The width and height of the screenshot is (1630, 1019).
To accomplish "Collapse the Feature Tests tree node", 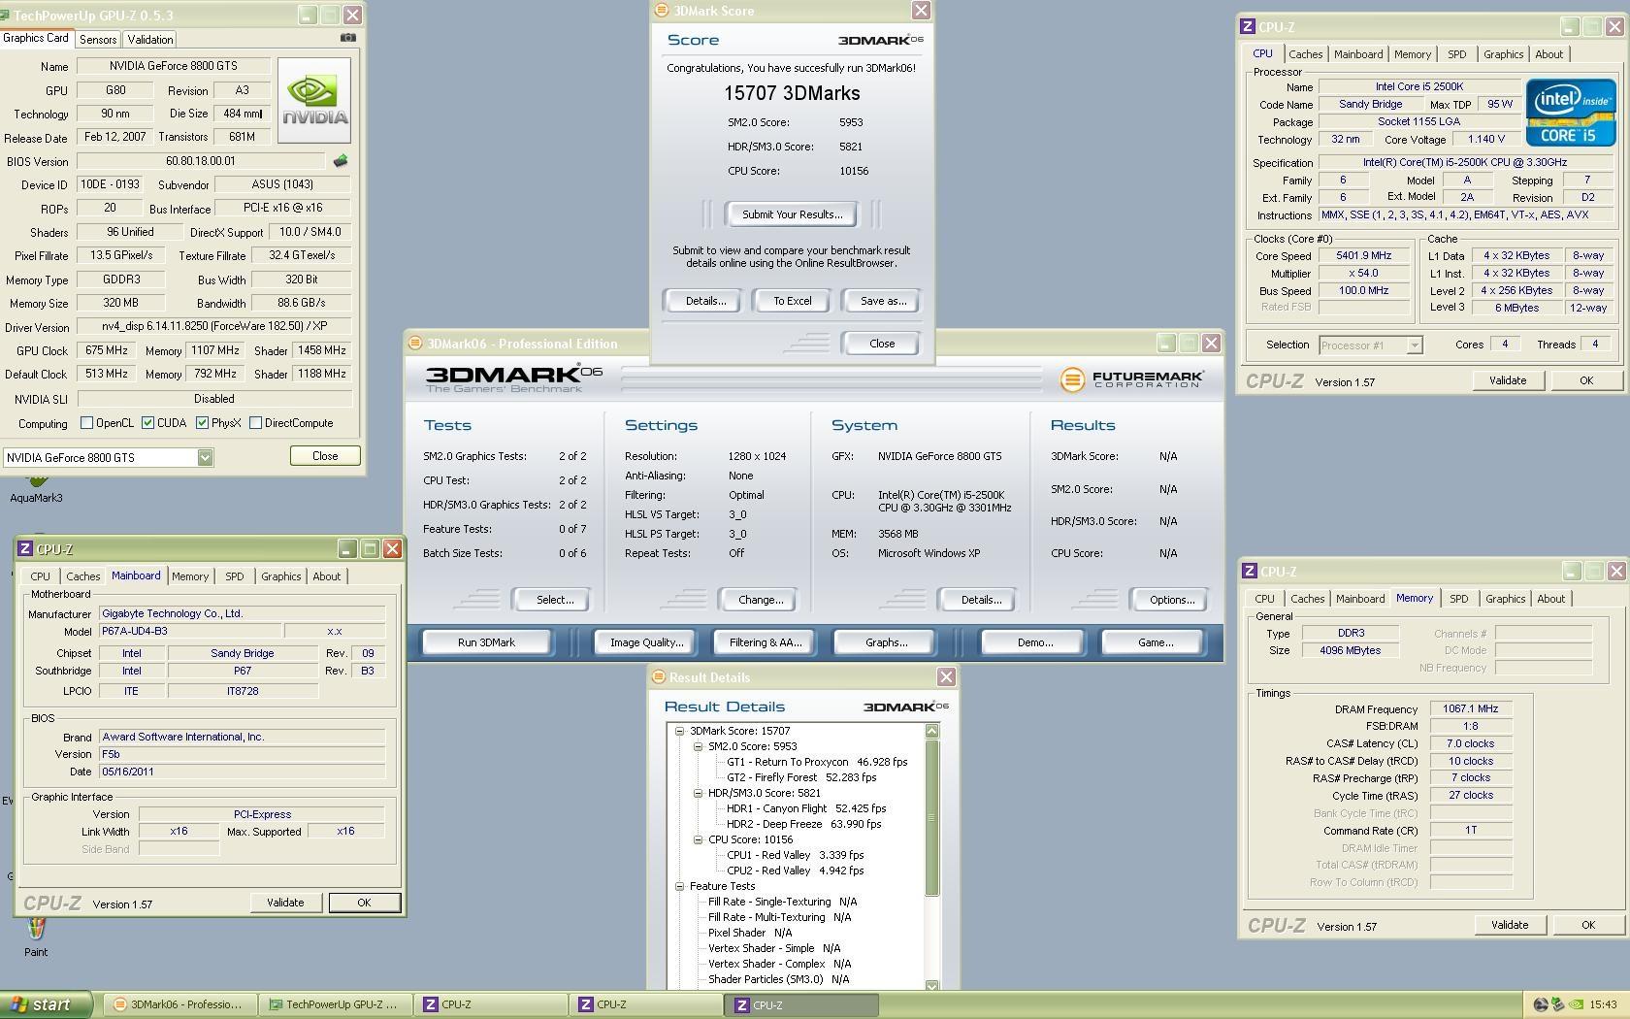I will 680,886.
